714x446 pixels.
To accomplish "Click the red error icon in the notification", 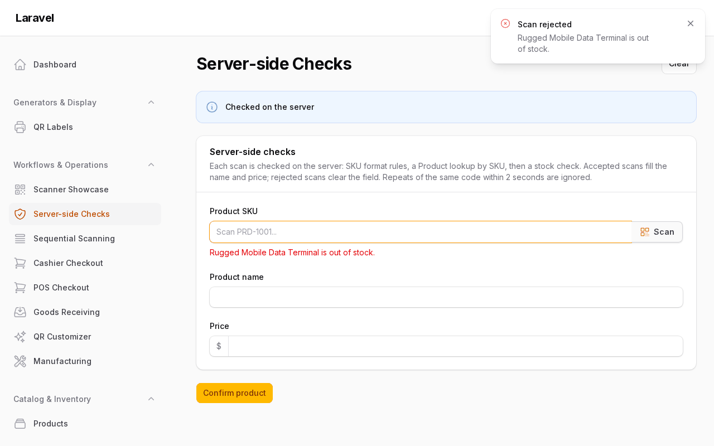I will (x=505, y=23).
